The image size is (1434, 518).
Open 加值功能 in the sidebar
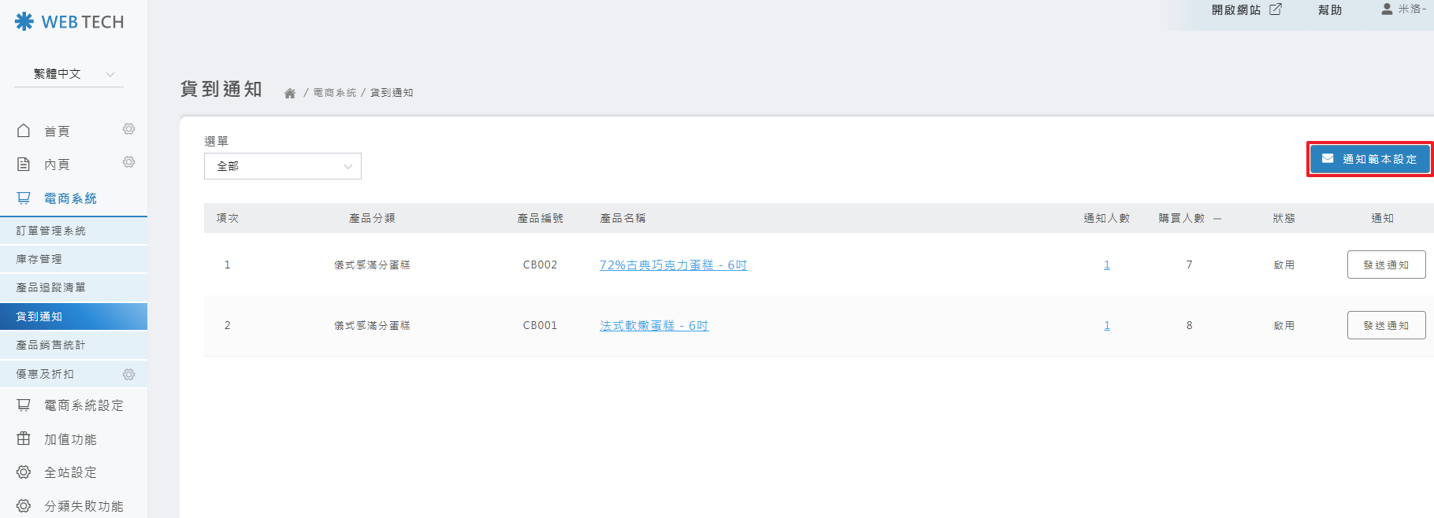(x=70, y=439)
